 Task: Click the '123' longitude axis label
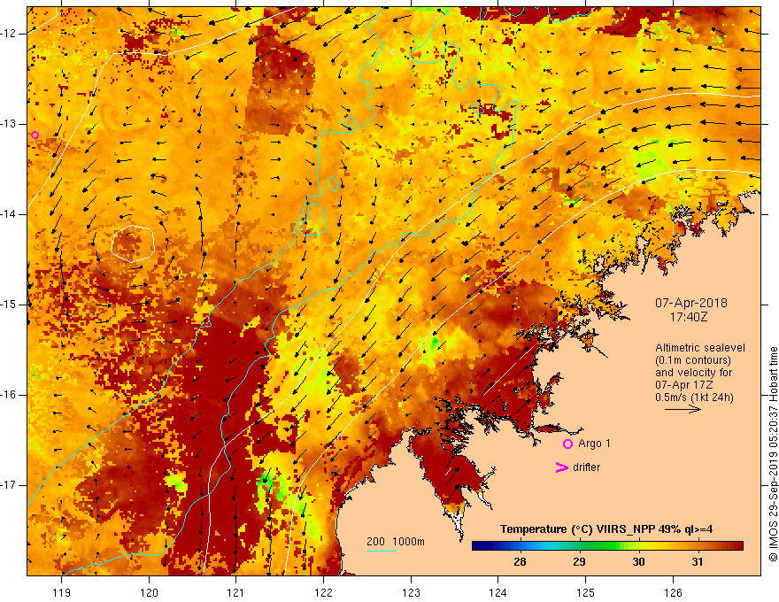pyautogui.click(x=411, y=592)
